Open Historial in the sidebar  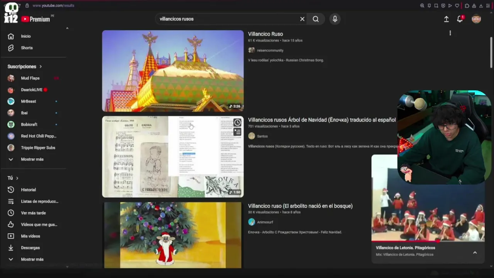click(x=28, y=190)
